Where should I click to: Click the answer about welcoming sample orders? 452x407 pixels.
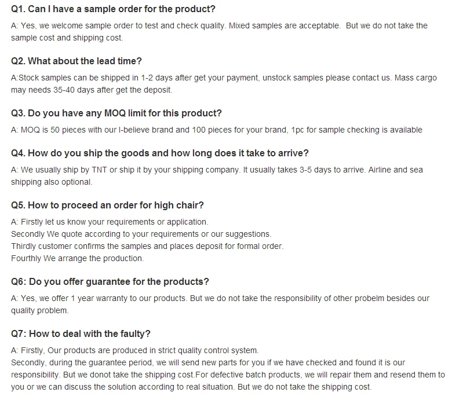click(219, 32)
